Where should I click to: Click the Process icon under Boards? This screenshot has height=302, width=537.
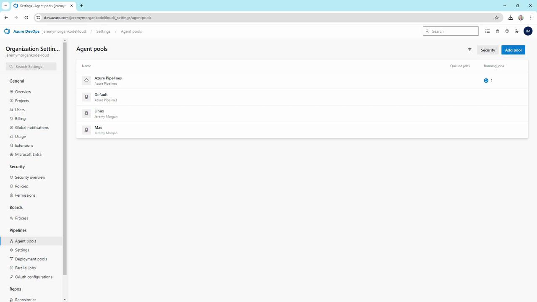[11, 218]
